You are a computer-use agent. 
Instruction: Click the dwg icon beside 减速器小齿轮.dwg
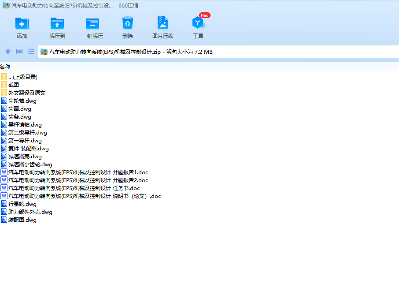point(4,164)
